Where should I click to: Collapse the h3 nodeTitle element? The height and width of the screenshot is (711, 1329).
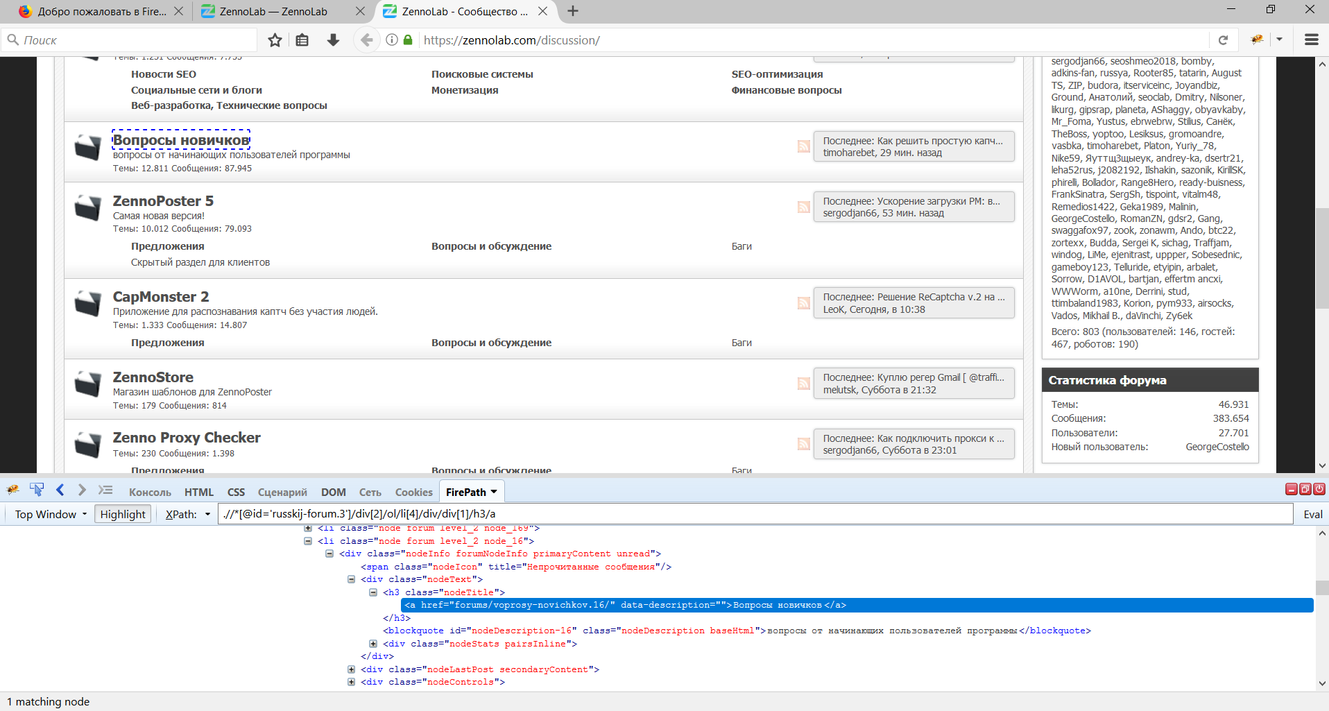tap(373, 592)
